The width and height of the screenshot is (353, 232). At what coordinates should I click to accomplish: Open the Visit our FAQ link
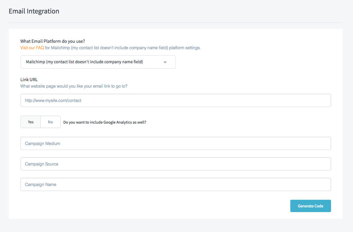tap(32, 48)
